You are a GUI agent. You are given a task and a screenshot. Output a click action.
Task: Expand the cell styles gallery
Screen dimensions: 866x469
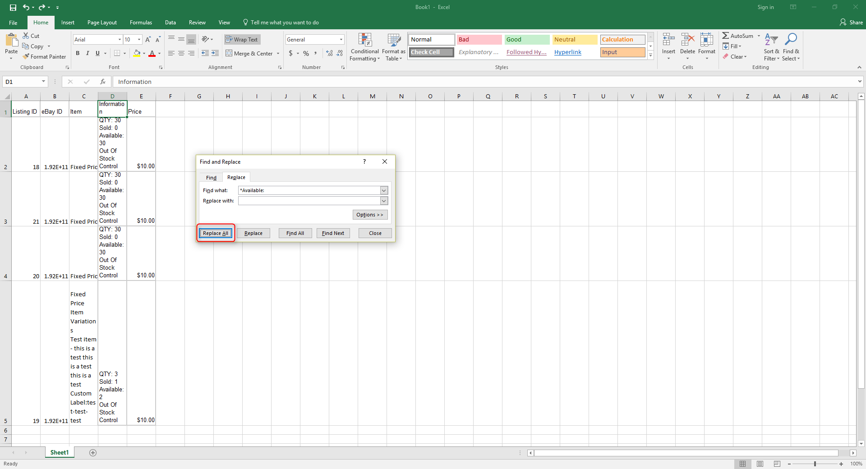click(x=650, y=55)
